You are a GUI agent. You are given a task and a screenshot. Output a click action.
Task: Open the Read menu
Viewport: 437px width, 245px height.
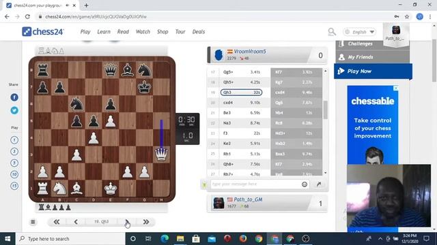pos(123,32)
